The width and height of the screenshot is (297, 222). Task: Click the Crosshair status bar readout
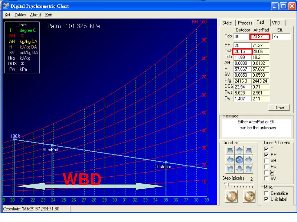[x=36, y=209]
